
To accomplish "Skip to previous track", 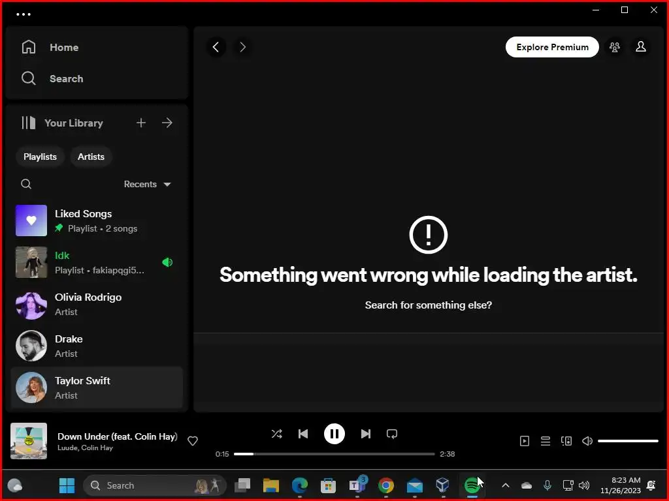I will click(x=303, y=434).
